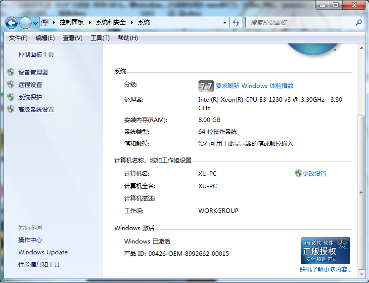Screen dimensions: 369x283
Task: Click the Back navigation arrow button
Action: click(x=12, y=23)
